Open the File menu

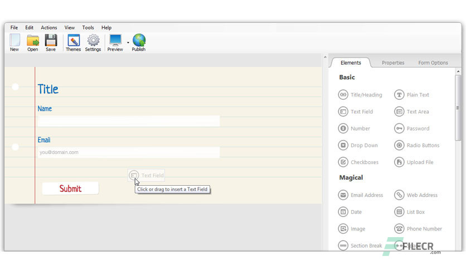click(14, 28)
